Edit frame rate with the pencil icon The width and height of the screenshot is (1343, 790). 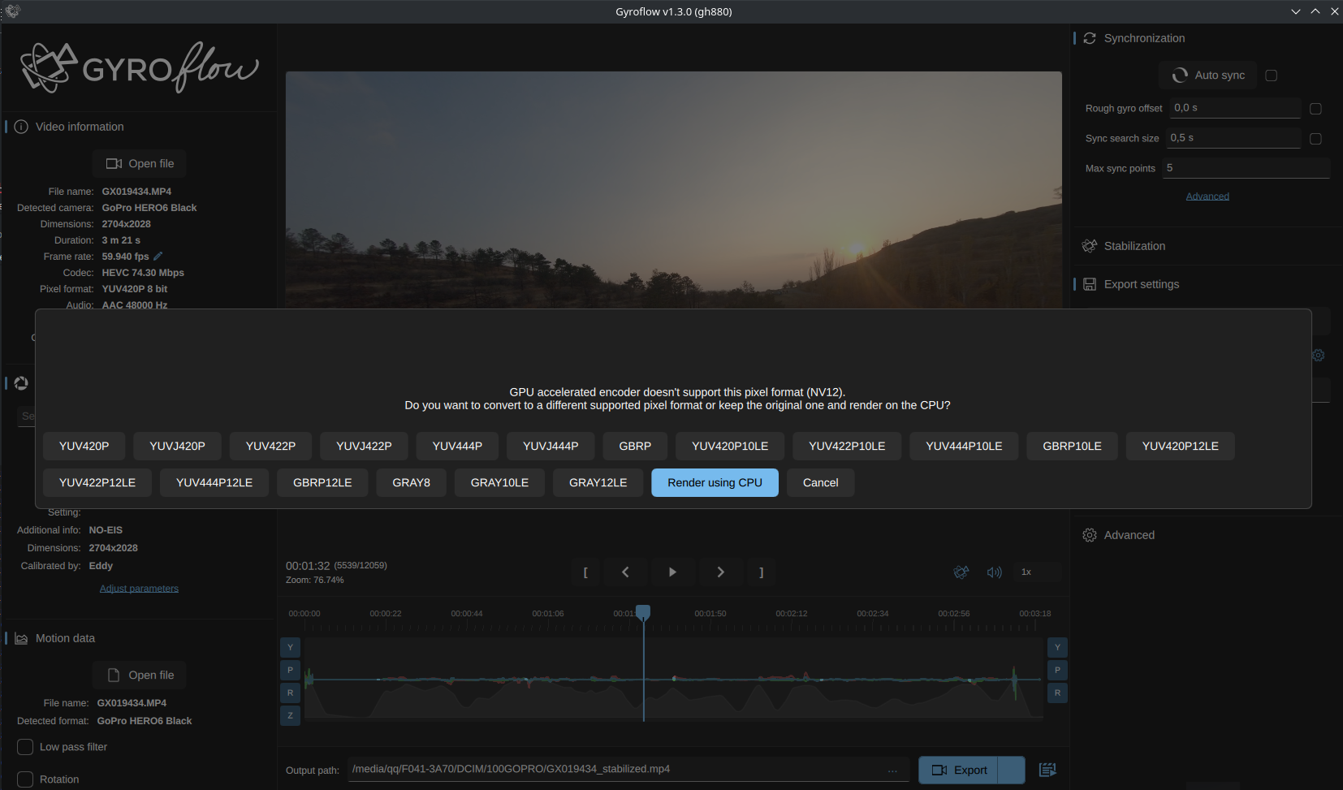tap(157, 256)
